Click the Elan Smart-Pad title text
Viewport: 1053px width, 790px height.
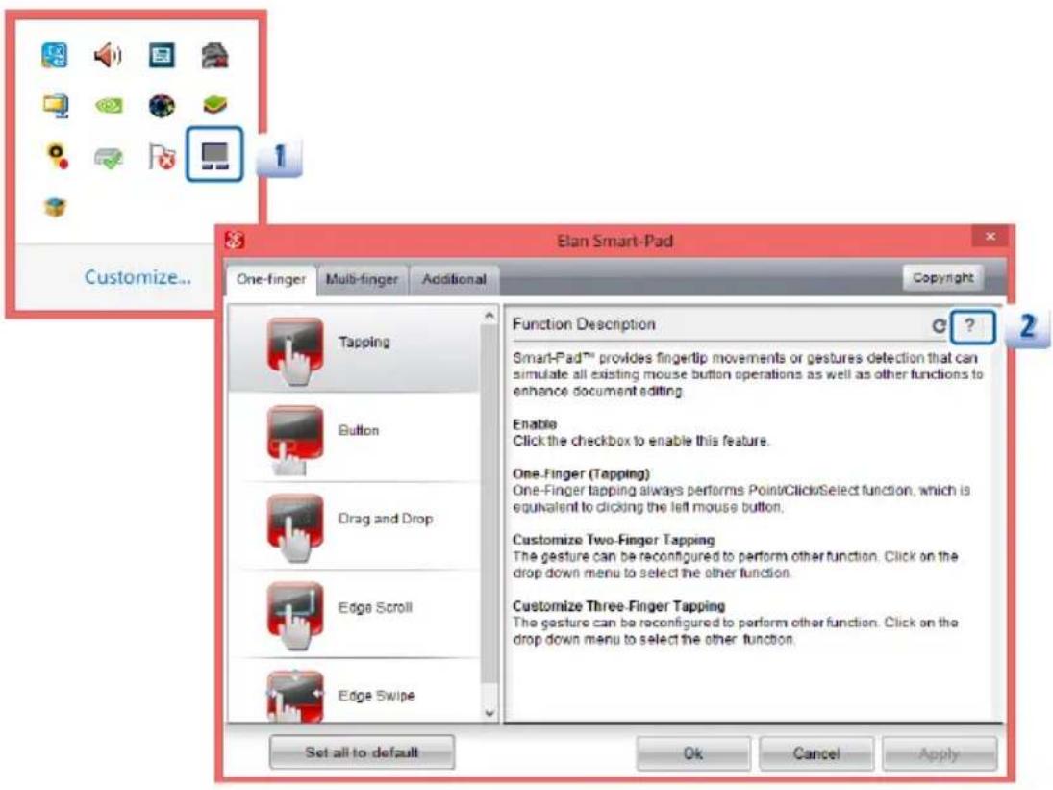coord(615,241)
